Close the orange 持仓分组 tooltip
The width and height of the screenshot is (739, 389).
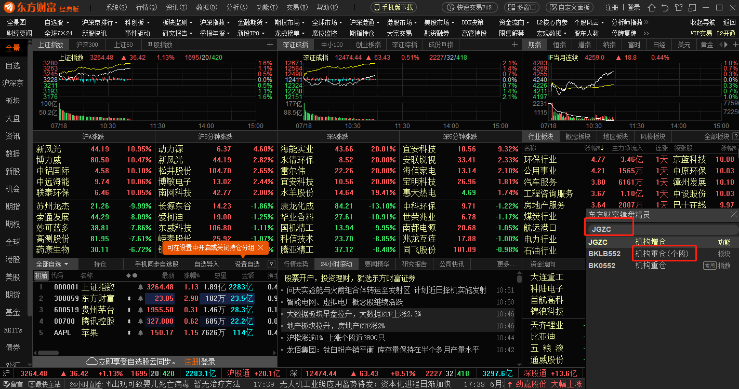260,248
